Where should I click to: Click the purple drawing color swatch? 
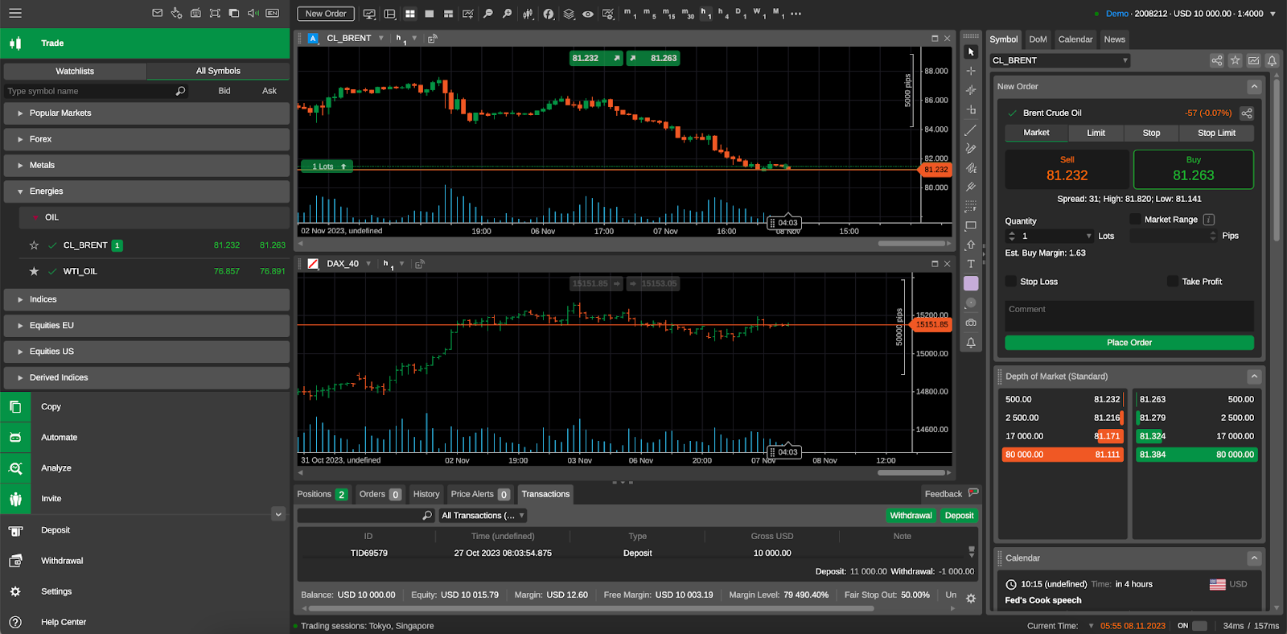click(971, 283)
